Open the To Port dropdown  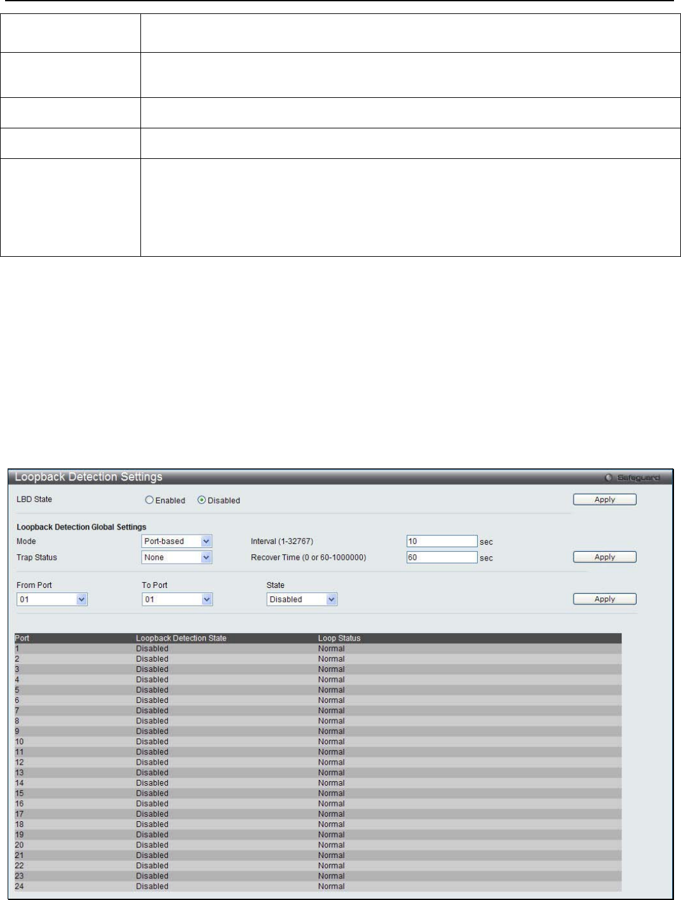tap(177, 599)
